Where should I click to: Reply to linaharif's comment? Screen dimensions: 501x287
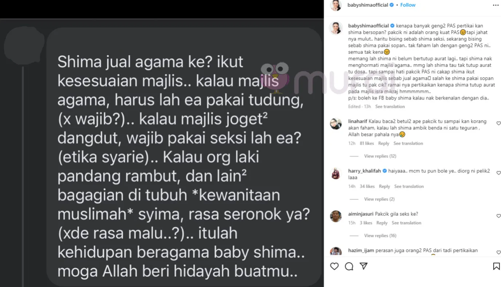click(384, 143)
